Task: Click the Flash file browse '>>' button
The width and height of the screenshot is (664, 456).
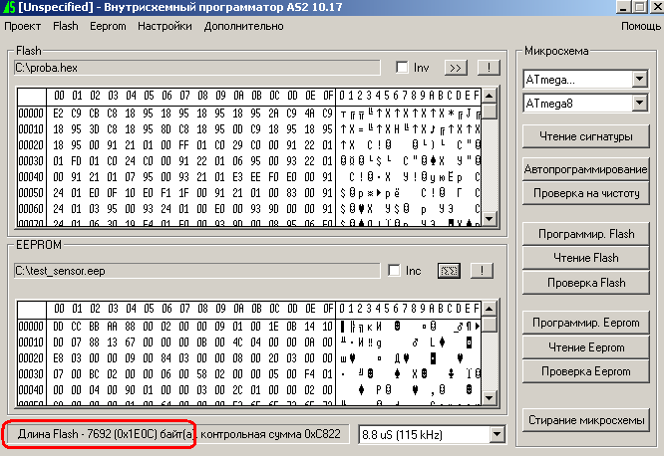Action: pos(455,68)
